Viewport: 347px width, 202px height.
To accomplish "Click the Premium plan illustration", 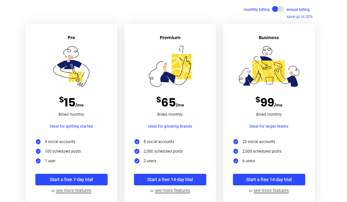I will point(170,66).
